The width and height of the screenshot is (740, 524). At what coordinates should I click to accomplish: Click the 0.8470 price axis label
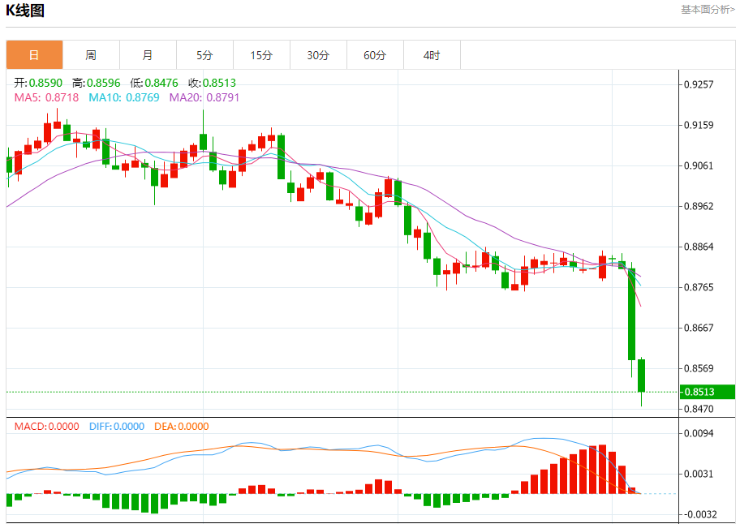point(699,409)
